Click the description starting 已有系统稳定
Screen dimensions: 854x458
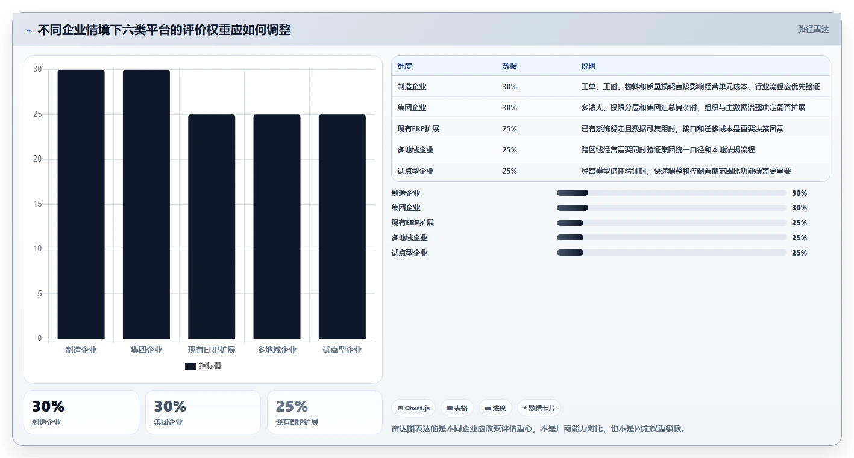click(x=682, y=129)
